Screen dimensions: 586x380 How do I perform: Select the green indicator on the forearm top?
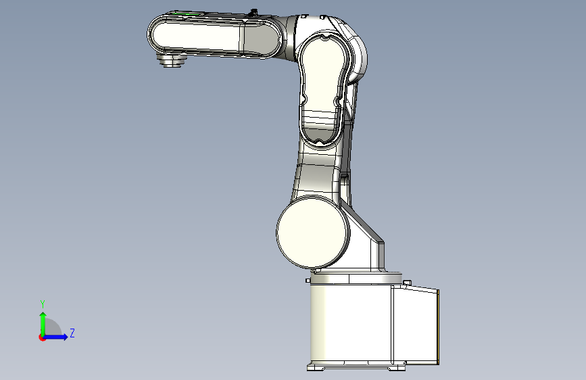(x=186, y=15)
